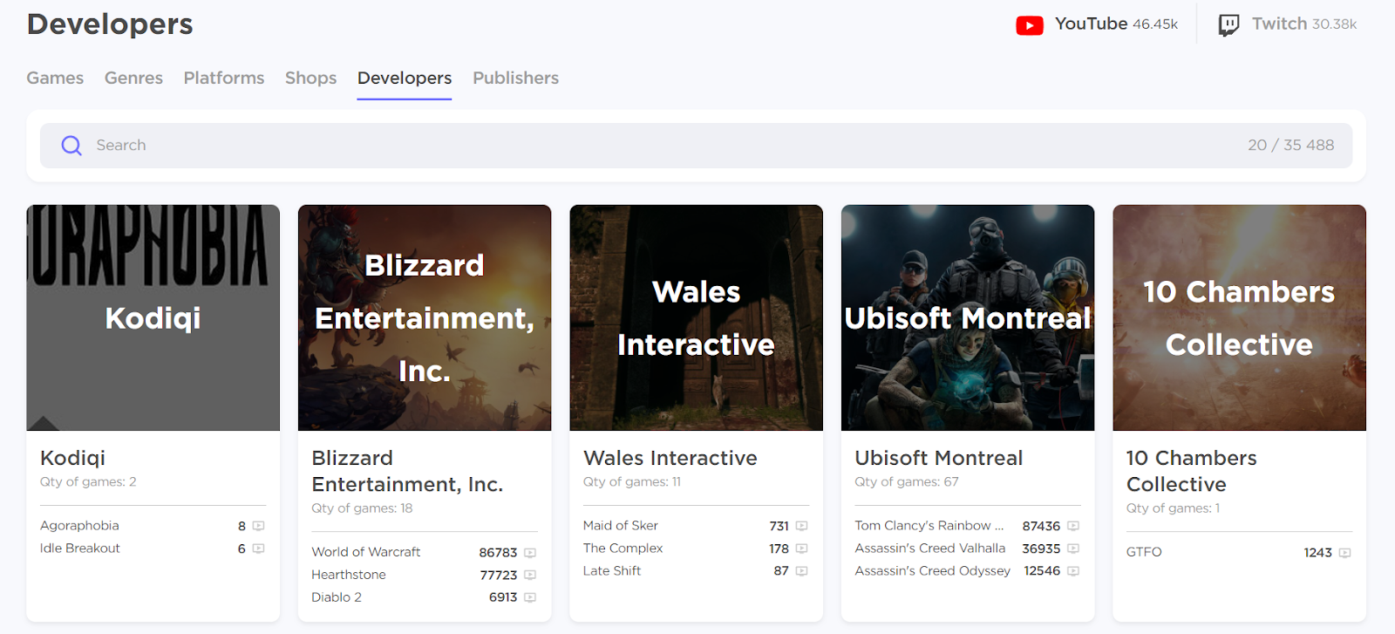This screenshot has height=634, width=1395.
Task: Click the "Qty of games: 18" label
Action: (x=362, y=508)
